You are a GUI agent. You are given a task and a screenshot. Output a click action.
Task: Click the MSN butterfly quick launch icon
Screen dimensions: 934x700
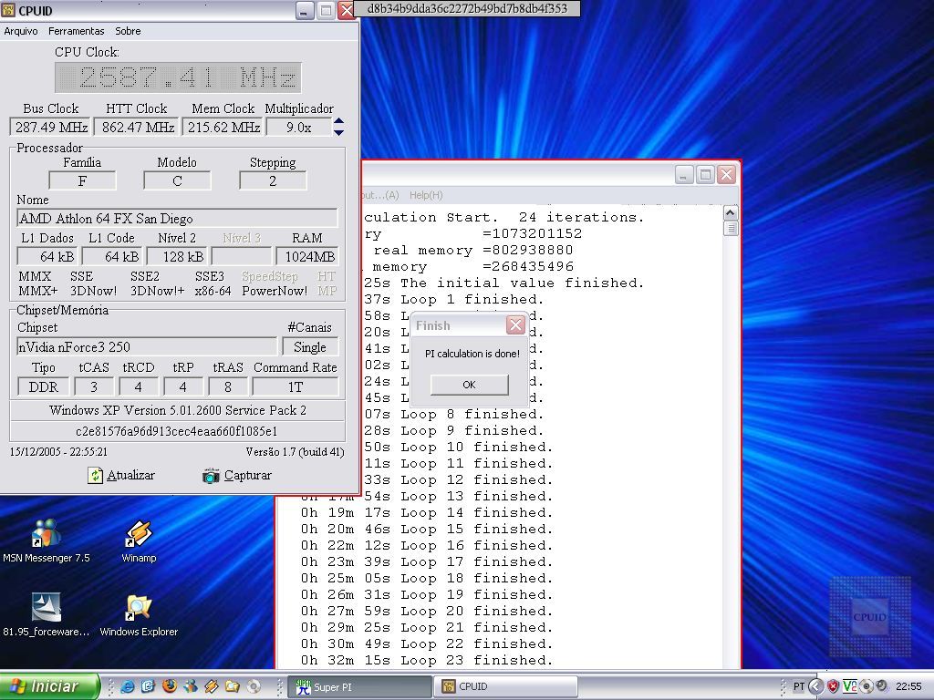click(191, 686)
